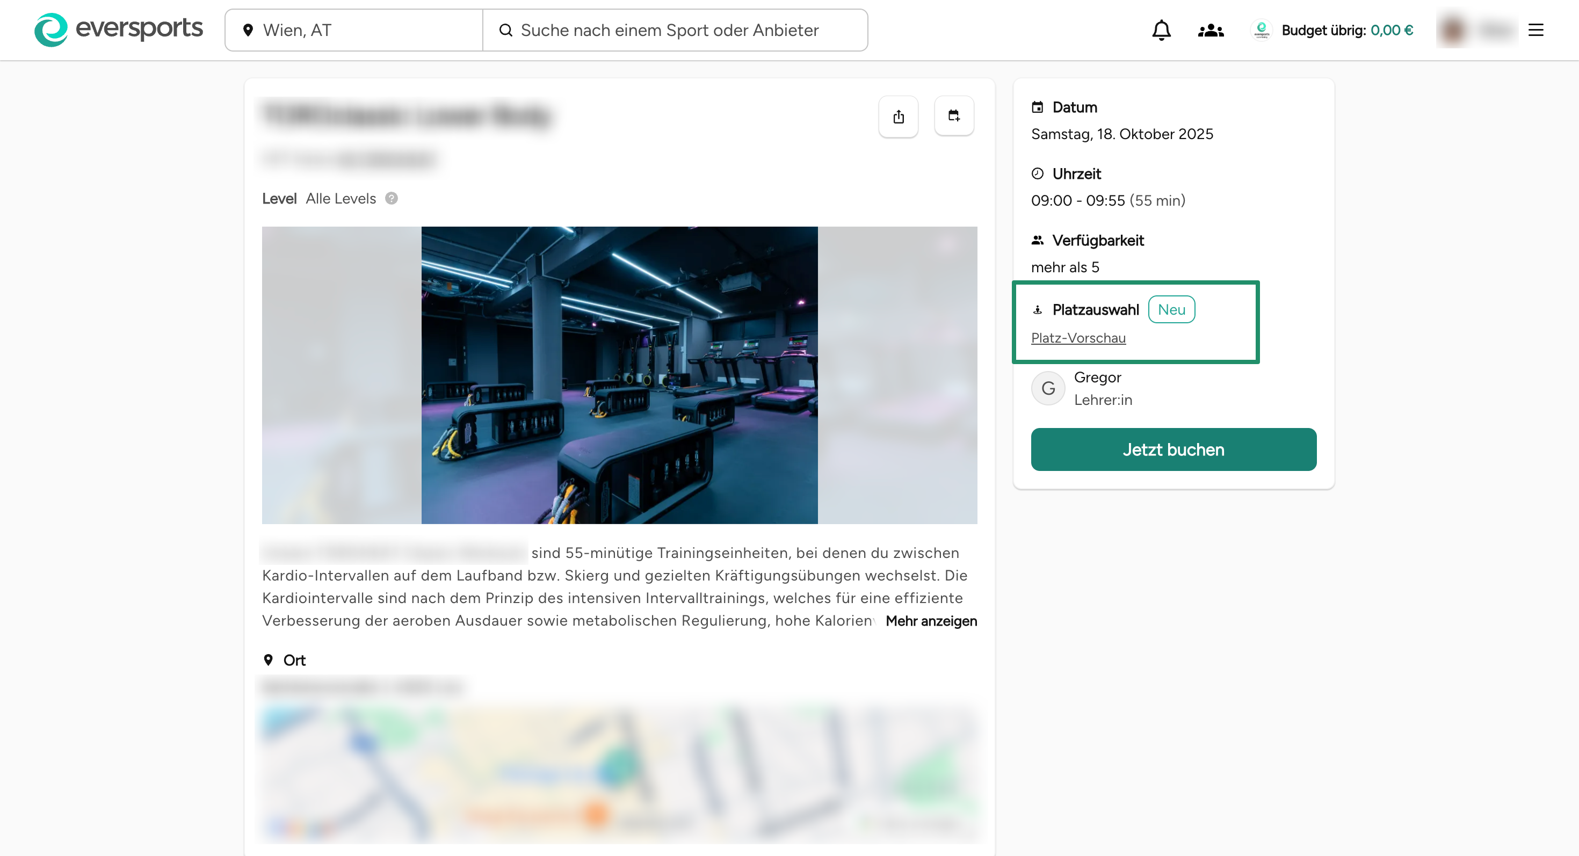Click the Level help question mark
The height and width of the screenshot is (856, 1579).
point(391,199)
